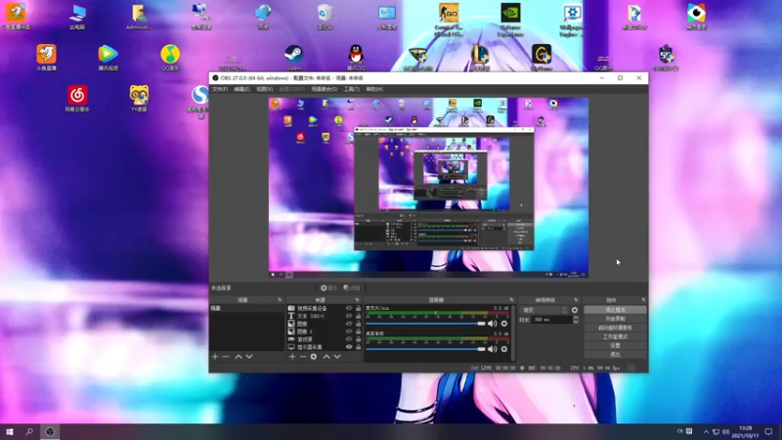Open settings gear for microphone audio channel
Viewport: 782px width, 440px height.
[504, 323]
